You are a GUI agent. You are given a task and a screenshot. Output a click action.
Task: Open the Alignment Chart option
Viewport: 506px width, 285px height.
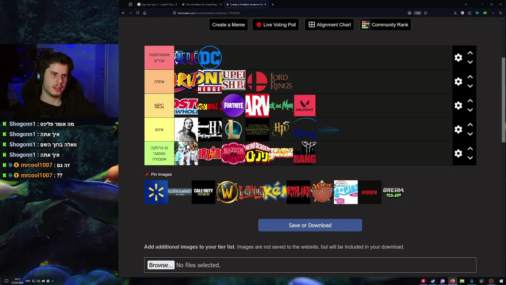[x=329, y=25]
